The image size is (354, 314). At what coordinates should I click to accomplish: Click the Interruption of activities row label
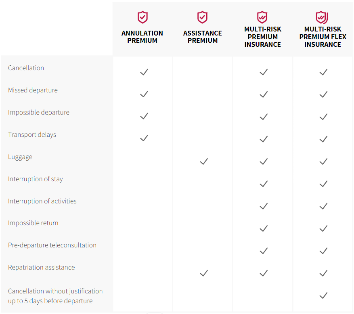[42, 201]
